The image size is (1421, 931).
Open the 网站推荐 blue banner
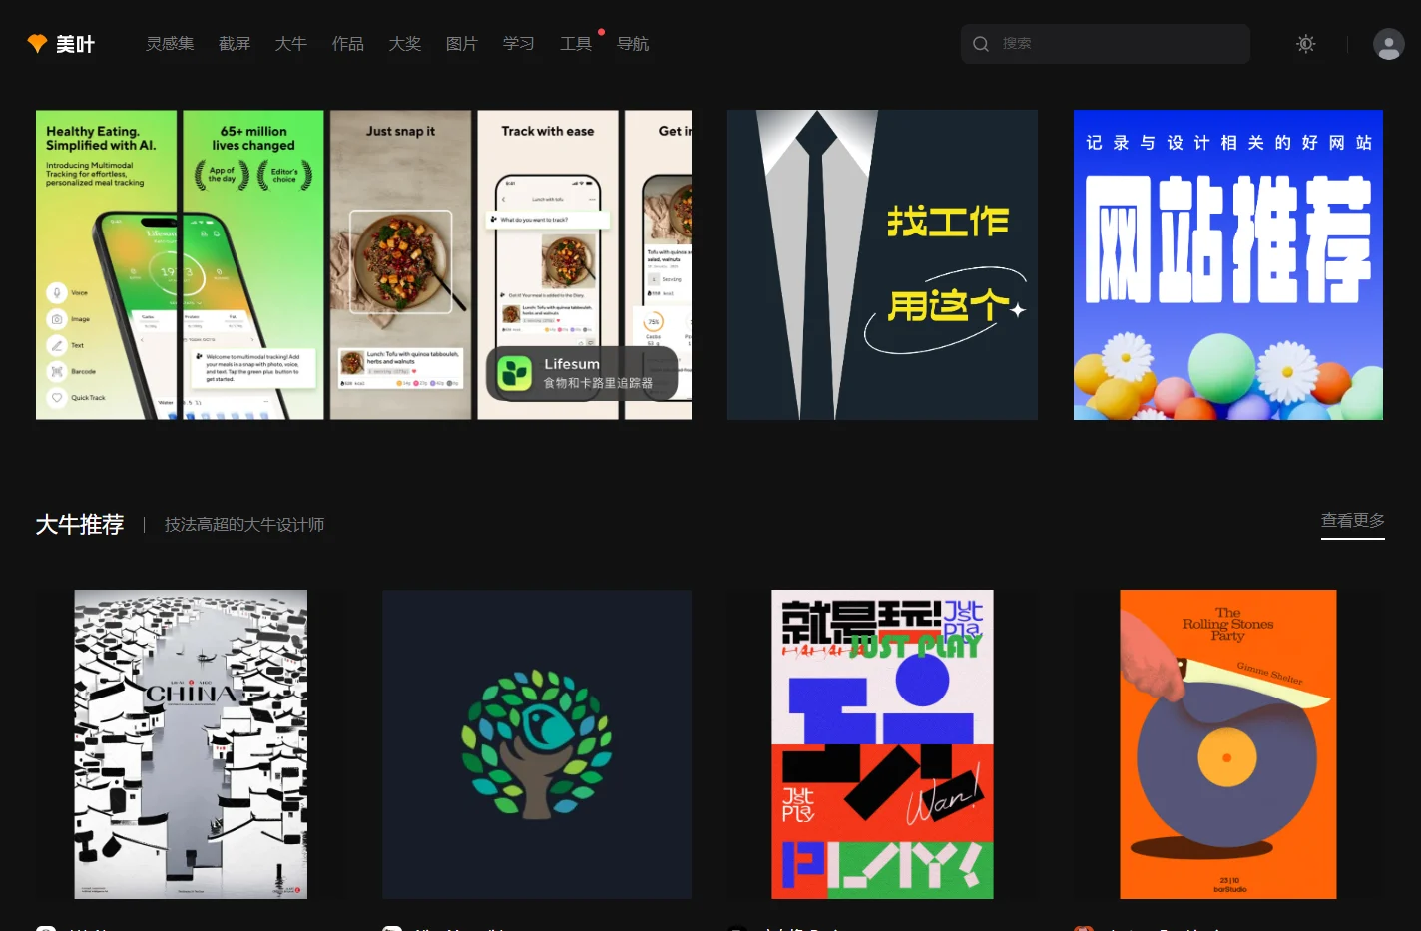[x=1228, y=264]
